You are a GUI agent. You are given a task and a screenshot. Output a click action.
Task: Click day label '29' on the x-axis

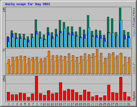pos(120,104)
